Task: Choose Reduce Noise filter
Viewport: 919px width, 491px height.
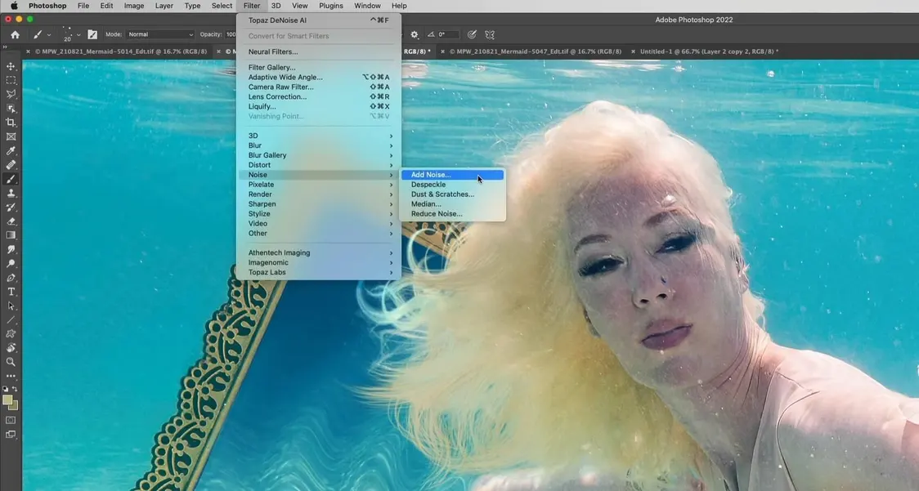Action: (x=452, y=214)
